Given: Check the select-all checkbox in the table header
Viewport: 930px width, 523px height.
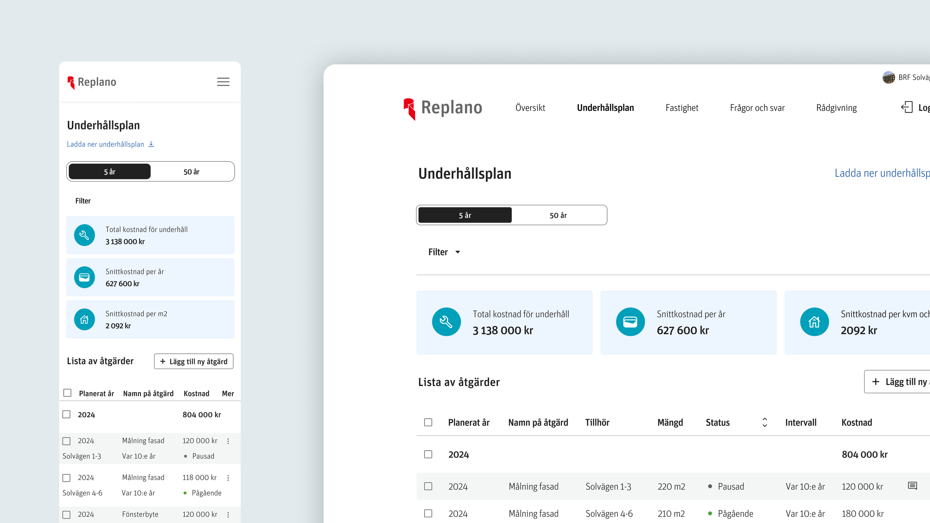Looking at the screenshot, I should point(429,422).
